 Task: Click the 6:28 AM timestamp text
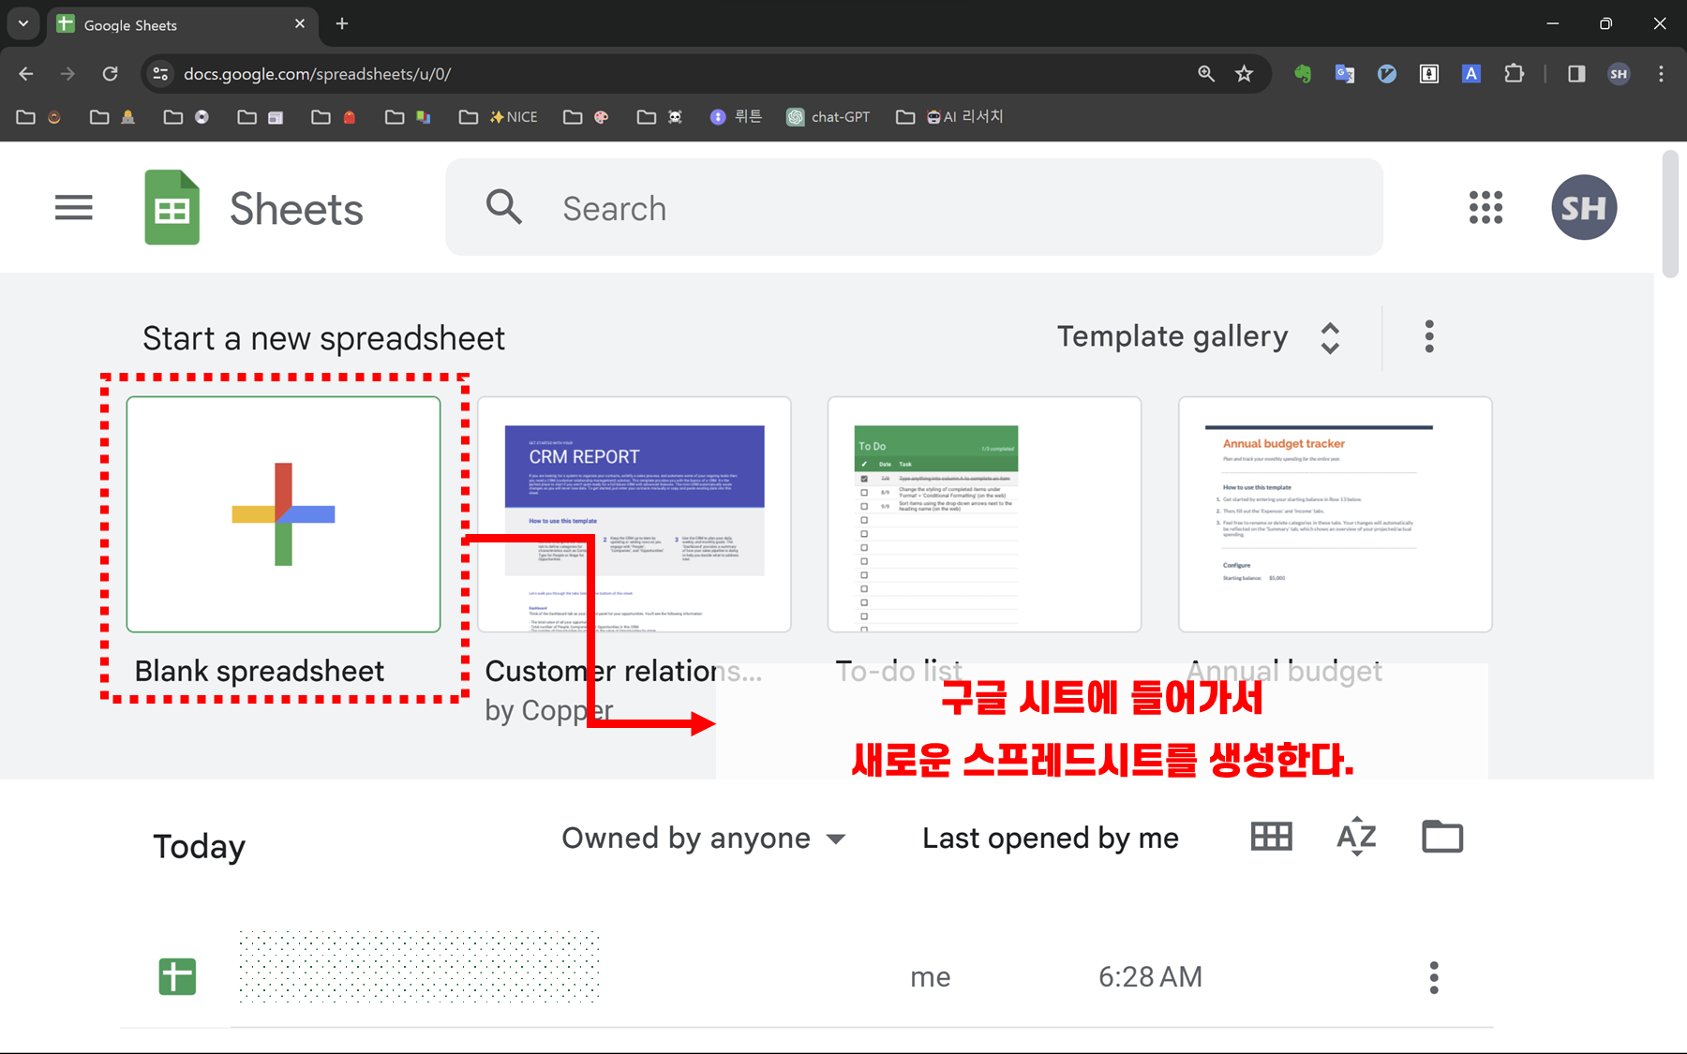click(x=1150, y=977)
